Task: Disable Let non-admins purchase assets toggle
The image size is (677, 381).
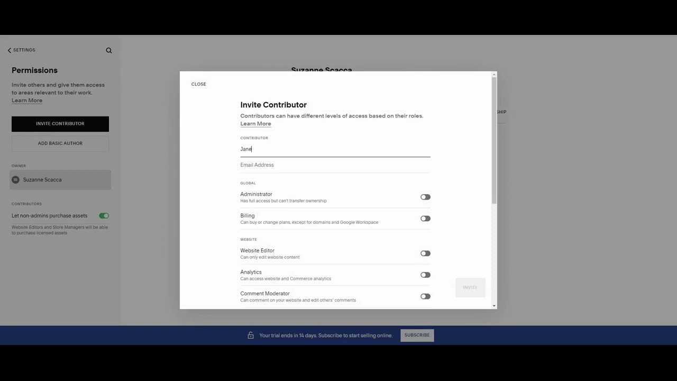Action: (104, 216)
